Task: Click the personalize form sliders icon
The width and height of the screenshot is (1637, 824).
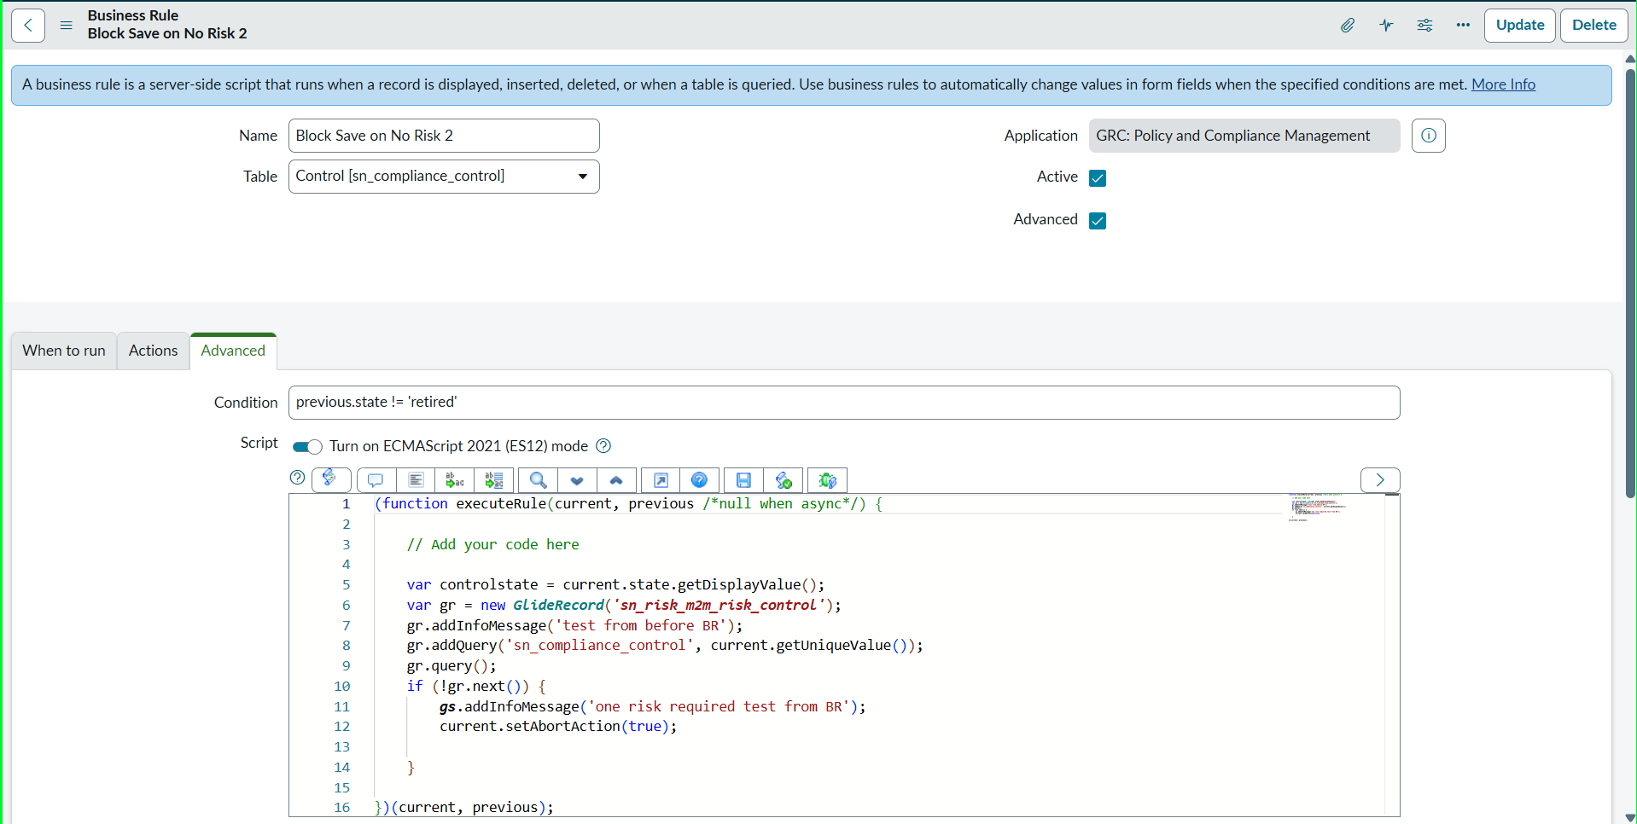Action: 1424,26
